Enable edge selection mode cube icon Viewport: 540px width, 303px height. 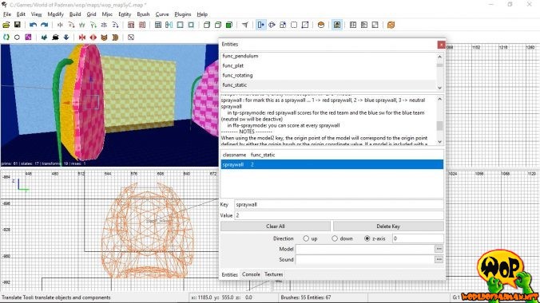[218, 25]
